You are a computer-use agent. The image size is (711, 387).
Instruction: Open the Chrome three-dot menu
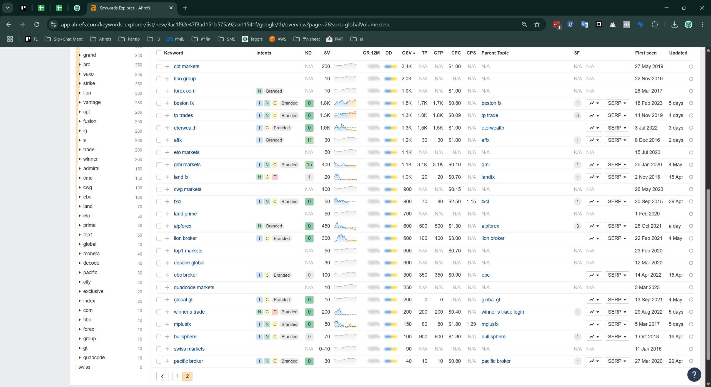(703, 24)
